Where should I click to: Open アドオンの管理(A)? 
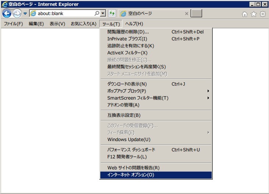pos(156,105)
